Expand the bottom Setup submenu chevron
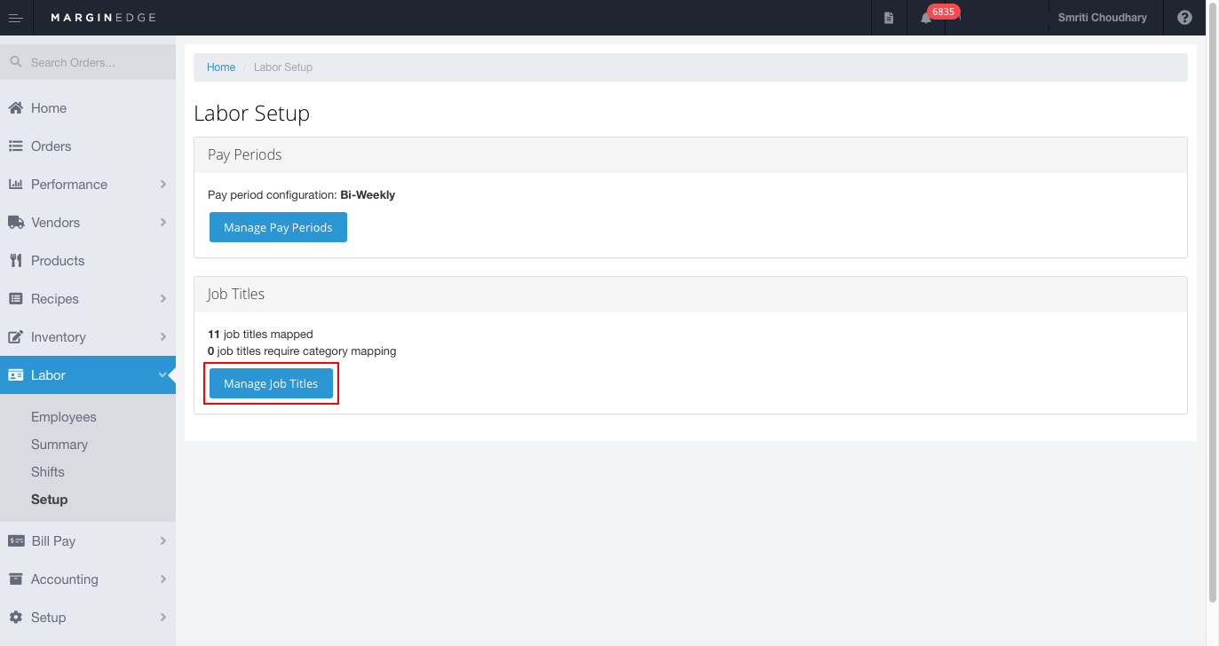 (x=163, y=617)
